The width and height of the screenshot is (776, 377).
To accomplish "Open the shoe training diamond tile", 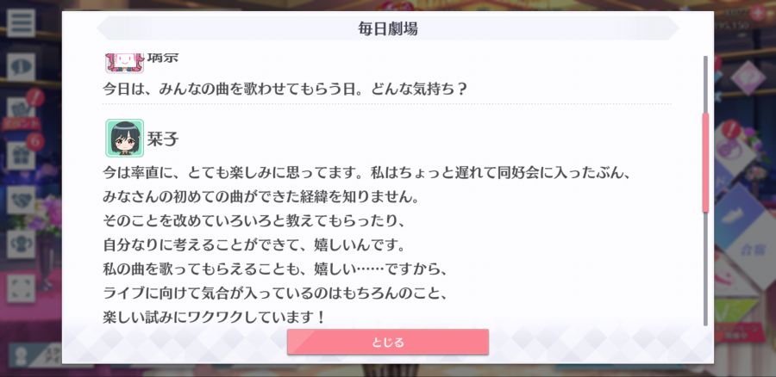I will (x=737, y=215).
